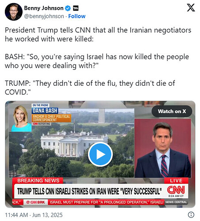This screenshot has height=221, width=200.
Task: Click the black affiliation badge beside checkmark
Action: (x=76, y=8)
